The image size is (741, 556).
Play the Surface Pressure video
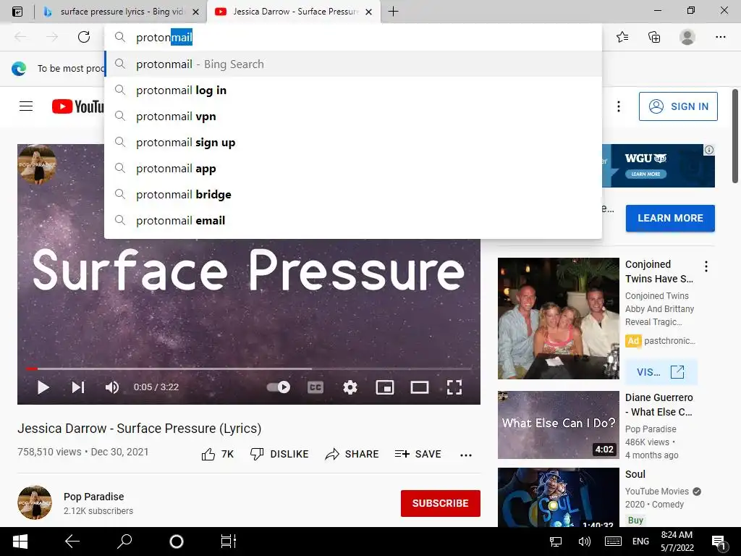43,387
